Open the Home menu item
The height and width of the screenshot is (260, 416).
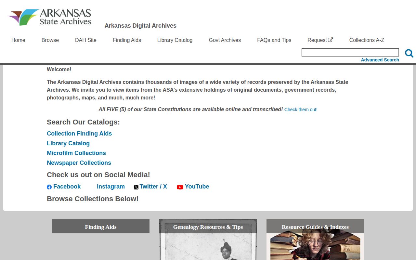18,40
